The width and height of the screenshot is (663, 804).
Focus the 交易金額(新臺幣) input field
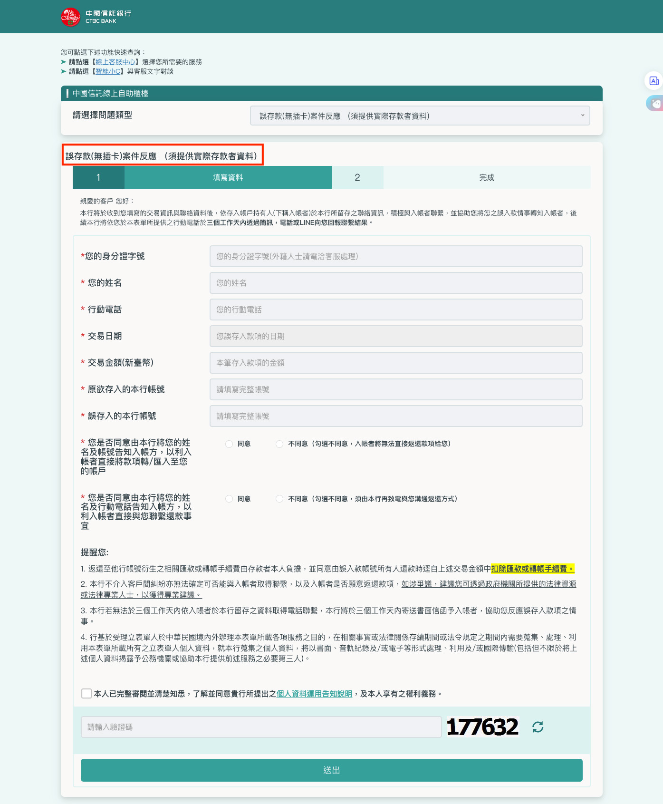pyautogui.click(x=396, y=363)
